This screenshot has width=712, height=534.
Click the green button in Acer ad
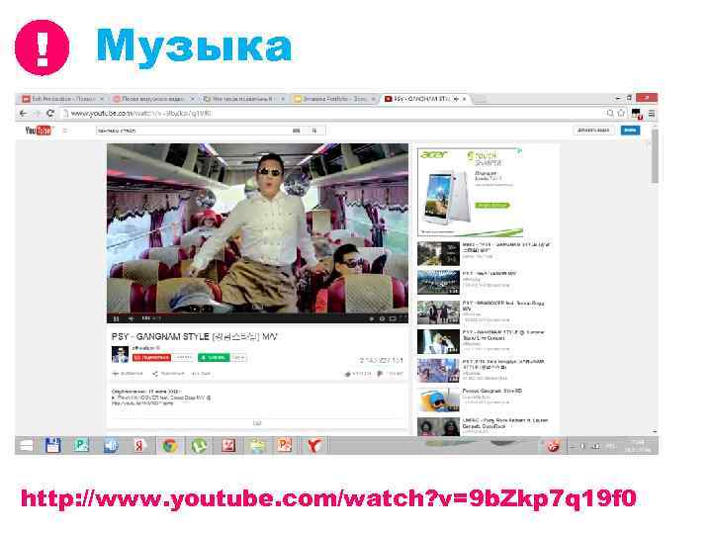[x=492, y=206]
